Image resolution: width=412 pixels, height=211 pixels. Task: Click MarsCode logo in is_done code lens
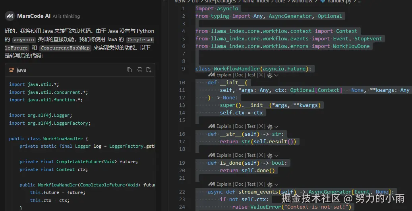click(211, 155)
